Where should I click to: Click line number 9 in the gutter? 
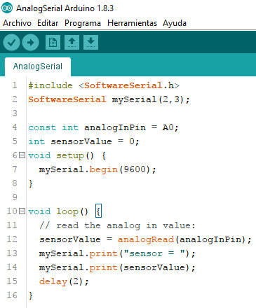[15, 197]
